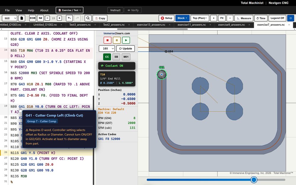Click the Time button

pos(261,18)
